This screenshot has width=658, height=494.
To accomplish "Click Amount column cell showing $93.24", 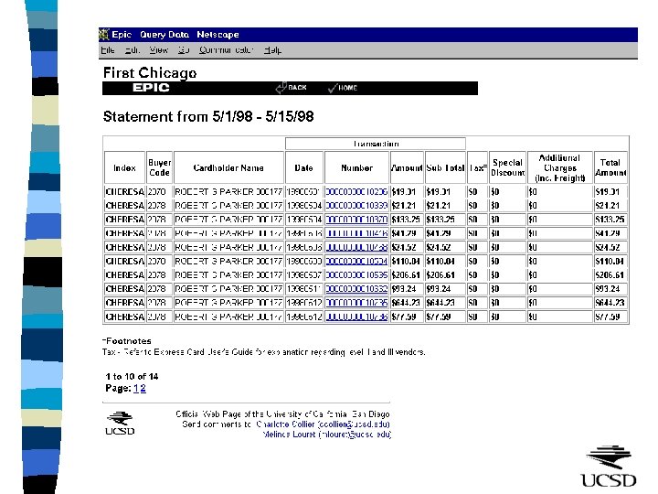I will coord(407,288).
